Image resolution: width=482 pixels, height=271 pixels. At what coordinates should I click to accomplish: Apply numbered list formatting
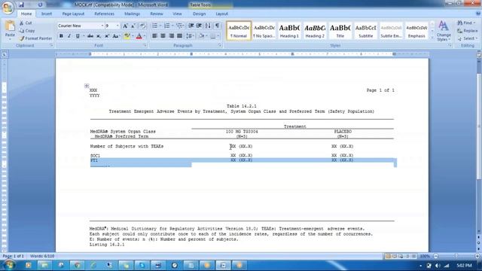tap(166, 26)
